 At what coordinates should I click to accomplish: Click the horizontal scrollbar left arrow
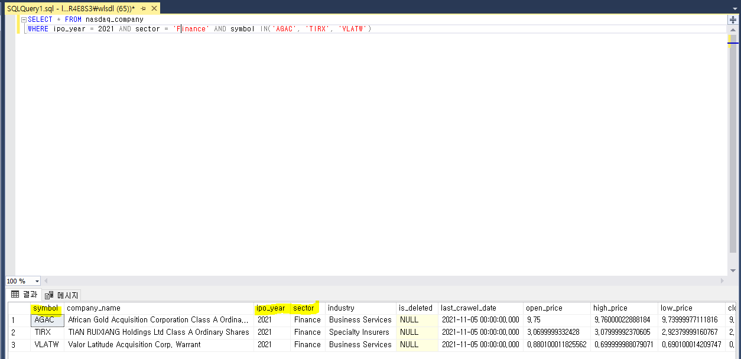[x=46, y=281]
